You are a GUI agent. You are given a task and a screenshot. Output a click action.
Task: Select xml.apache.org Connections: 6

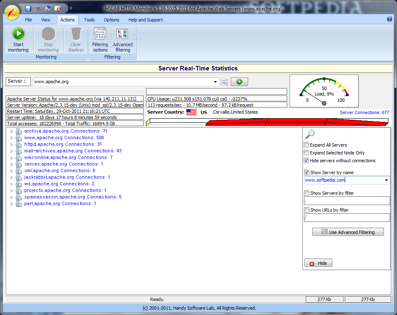(60, 171)
